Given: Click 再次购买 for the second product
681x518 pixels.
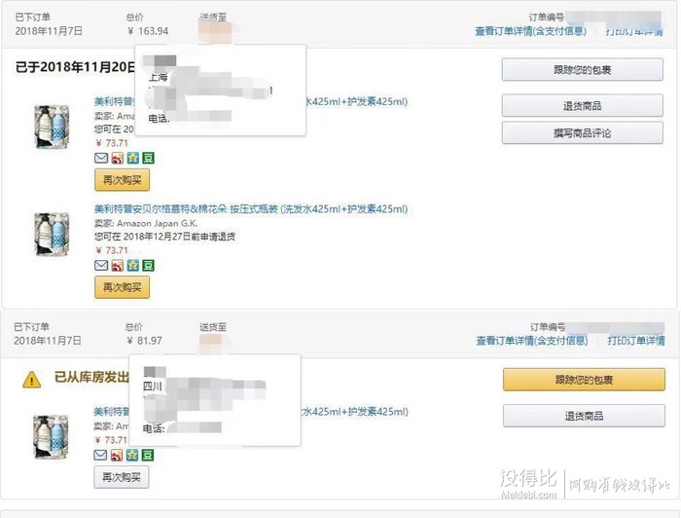Looking at the screenshot, I should coord(122,287).
